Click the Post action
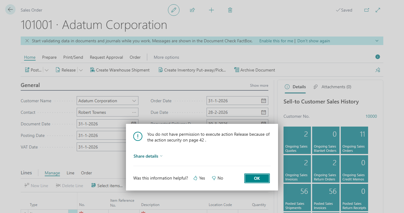The image size is (404, 213). click(x=33, y=70)
